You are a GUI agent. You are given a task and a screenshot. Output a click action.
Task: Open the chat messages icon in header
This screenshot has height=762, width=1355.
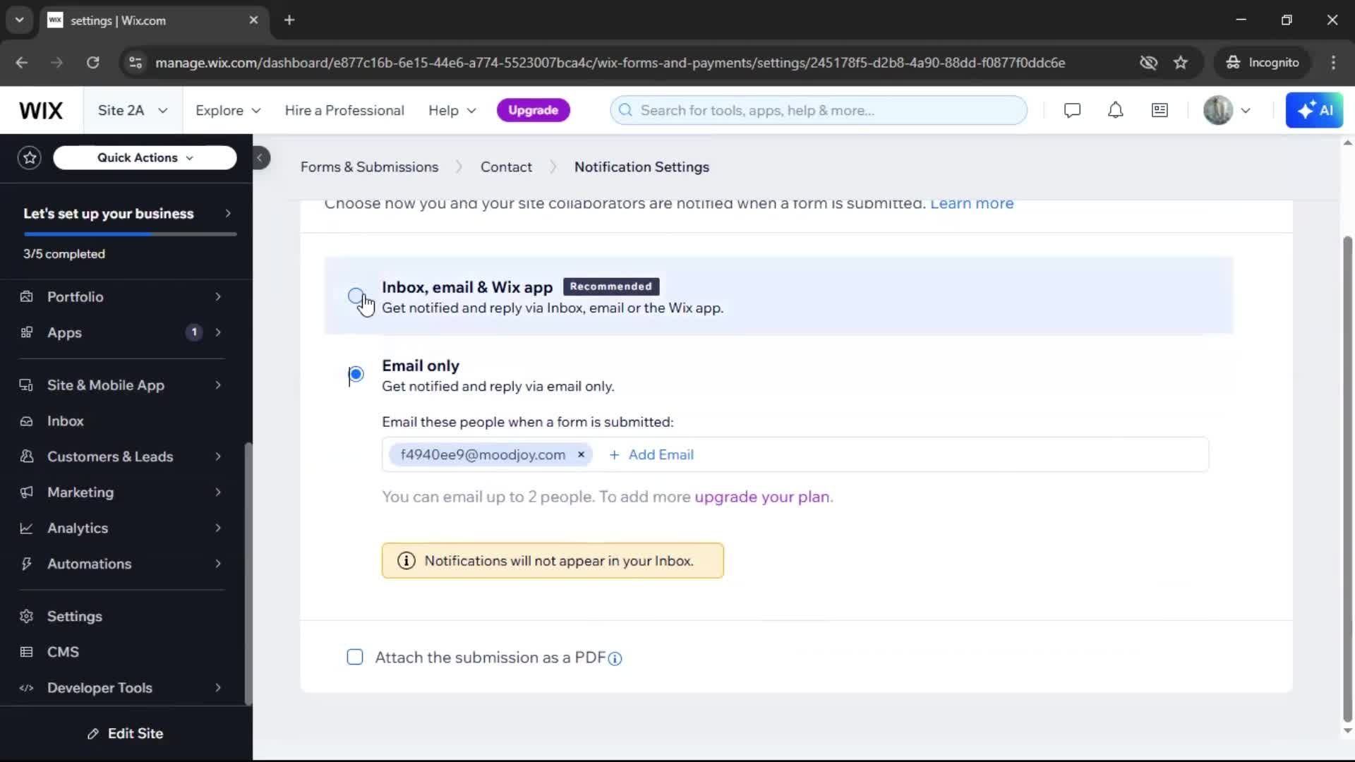point(1072,111)
